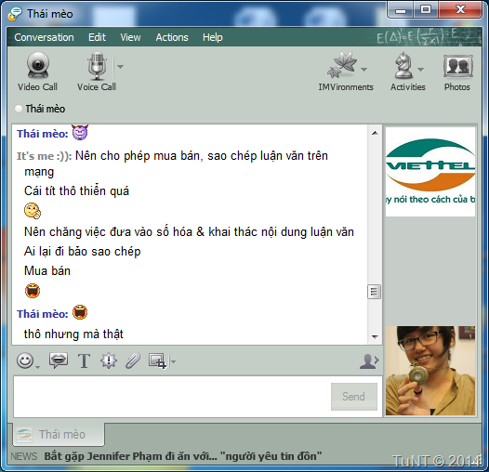Click the NEWS label in status bar

(x=23, y=456)
